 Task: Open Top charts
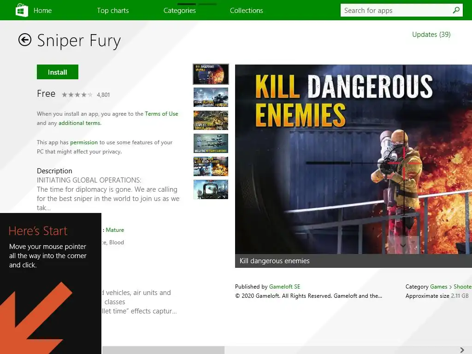point(113,11)
